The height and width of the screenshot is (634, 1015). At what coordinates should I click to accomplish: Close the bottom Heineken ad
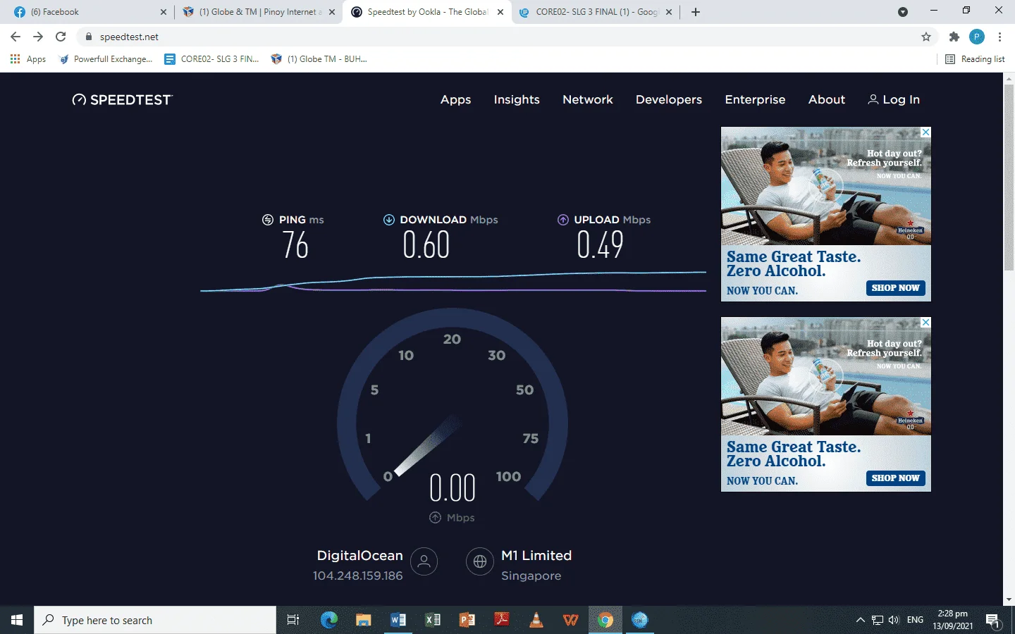coord(926,323)
